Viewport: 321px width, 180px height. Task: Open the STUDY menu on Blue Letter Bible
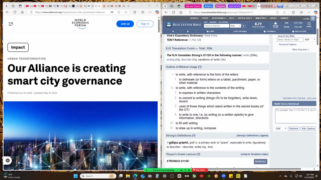point(205,18)
